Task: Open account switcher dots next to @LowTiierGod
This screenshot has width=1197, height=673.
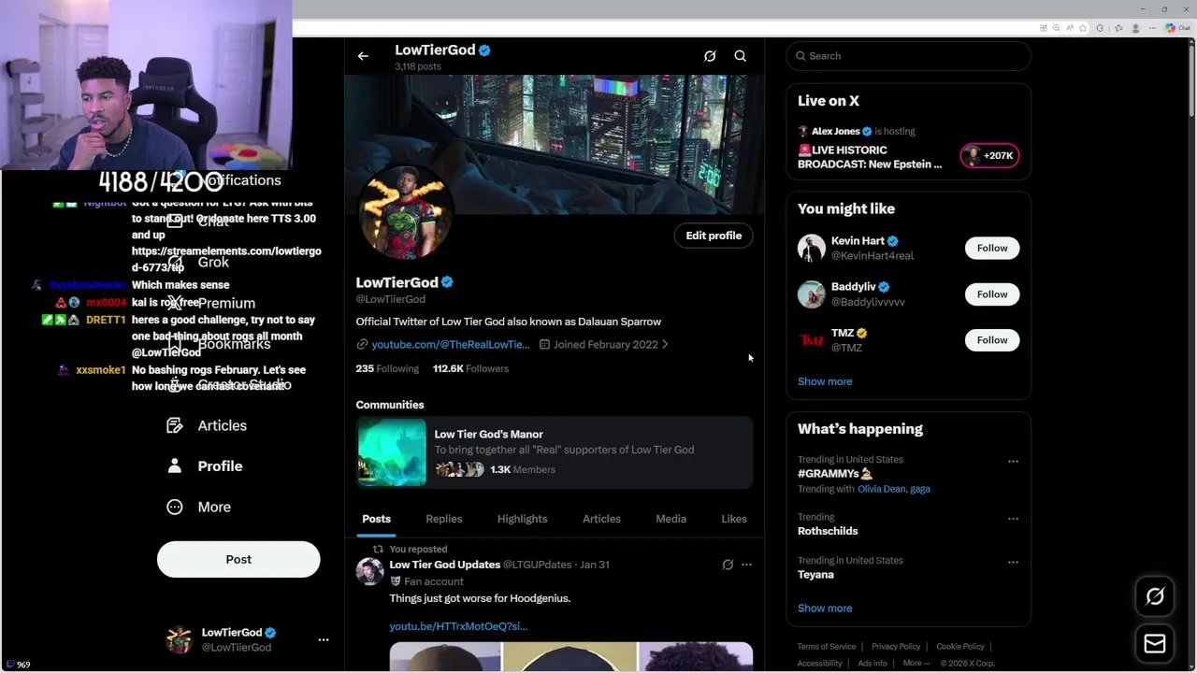Action: (x=324, y=640)
